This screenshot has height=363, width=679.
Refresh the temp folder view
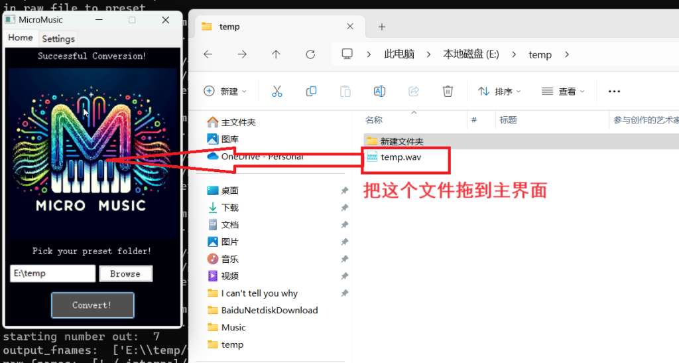(310, 54)
